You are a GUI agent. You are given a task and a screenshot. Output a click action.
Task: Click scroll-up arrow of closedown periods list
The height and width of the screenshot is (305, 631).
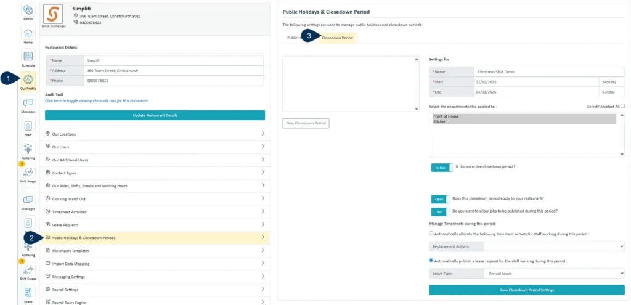coord(417,59)
